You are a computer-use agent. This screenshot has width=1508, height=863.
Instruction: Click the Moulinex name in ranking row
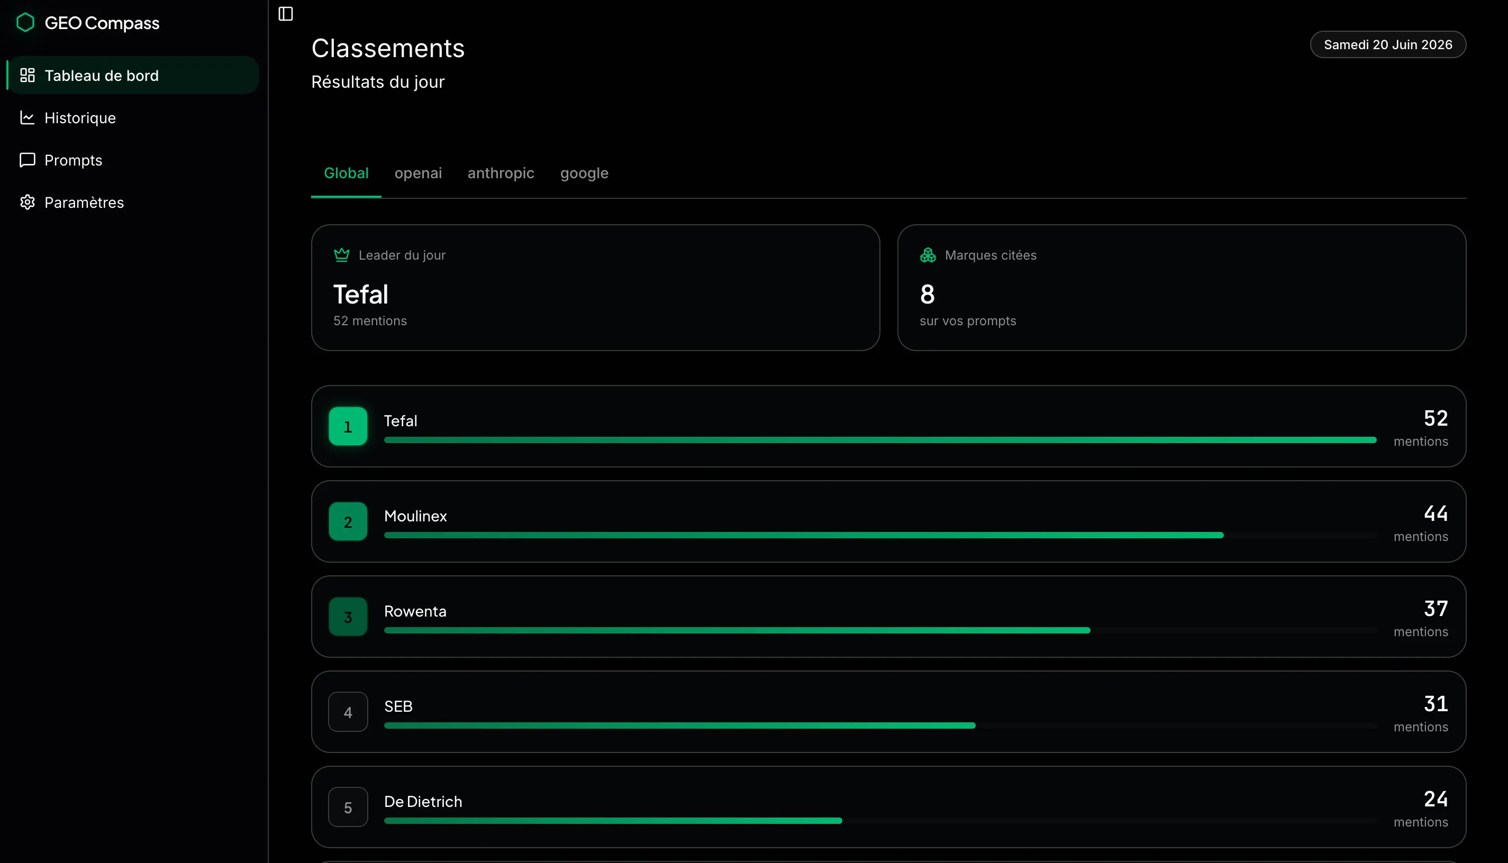(x=415, y=516)
